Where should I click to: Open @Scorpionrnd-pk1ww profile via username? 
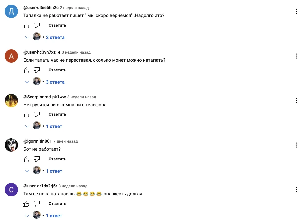(44, 97)
